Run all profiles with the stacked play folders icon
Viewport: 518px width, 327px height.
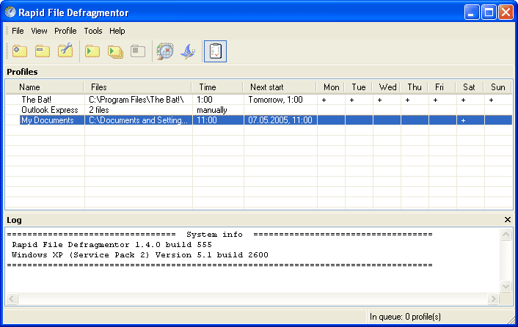(x=115, y=51)
